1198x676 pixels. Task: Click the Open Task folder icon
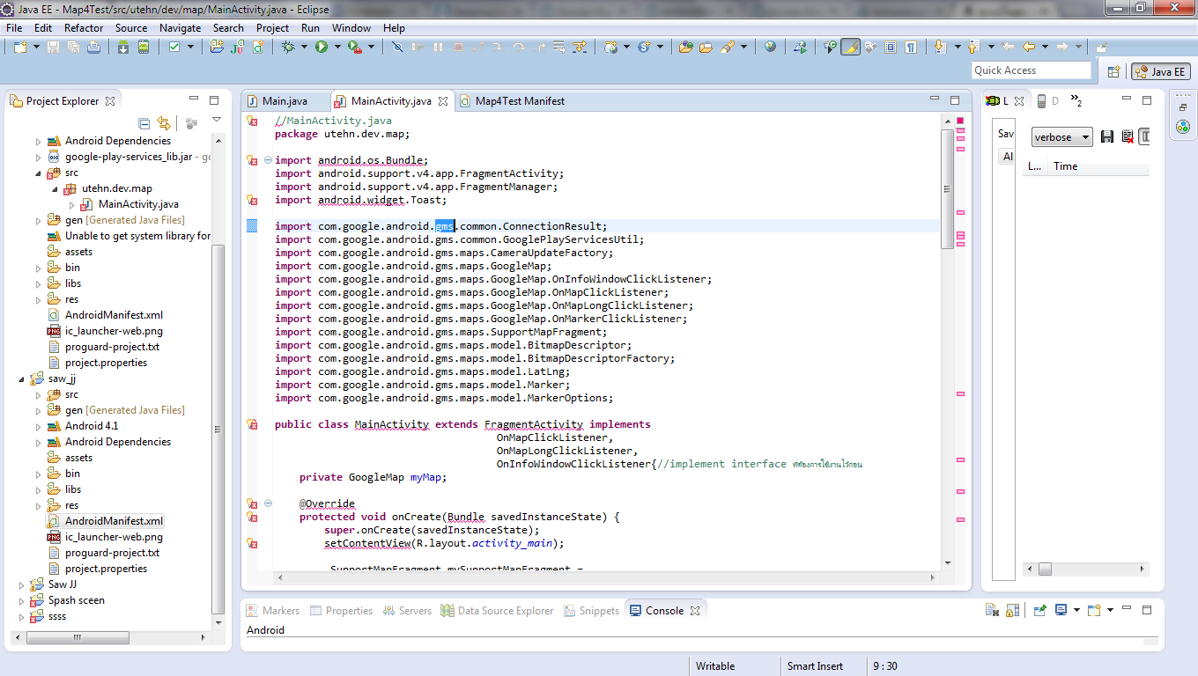click(706, 47)
